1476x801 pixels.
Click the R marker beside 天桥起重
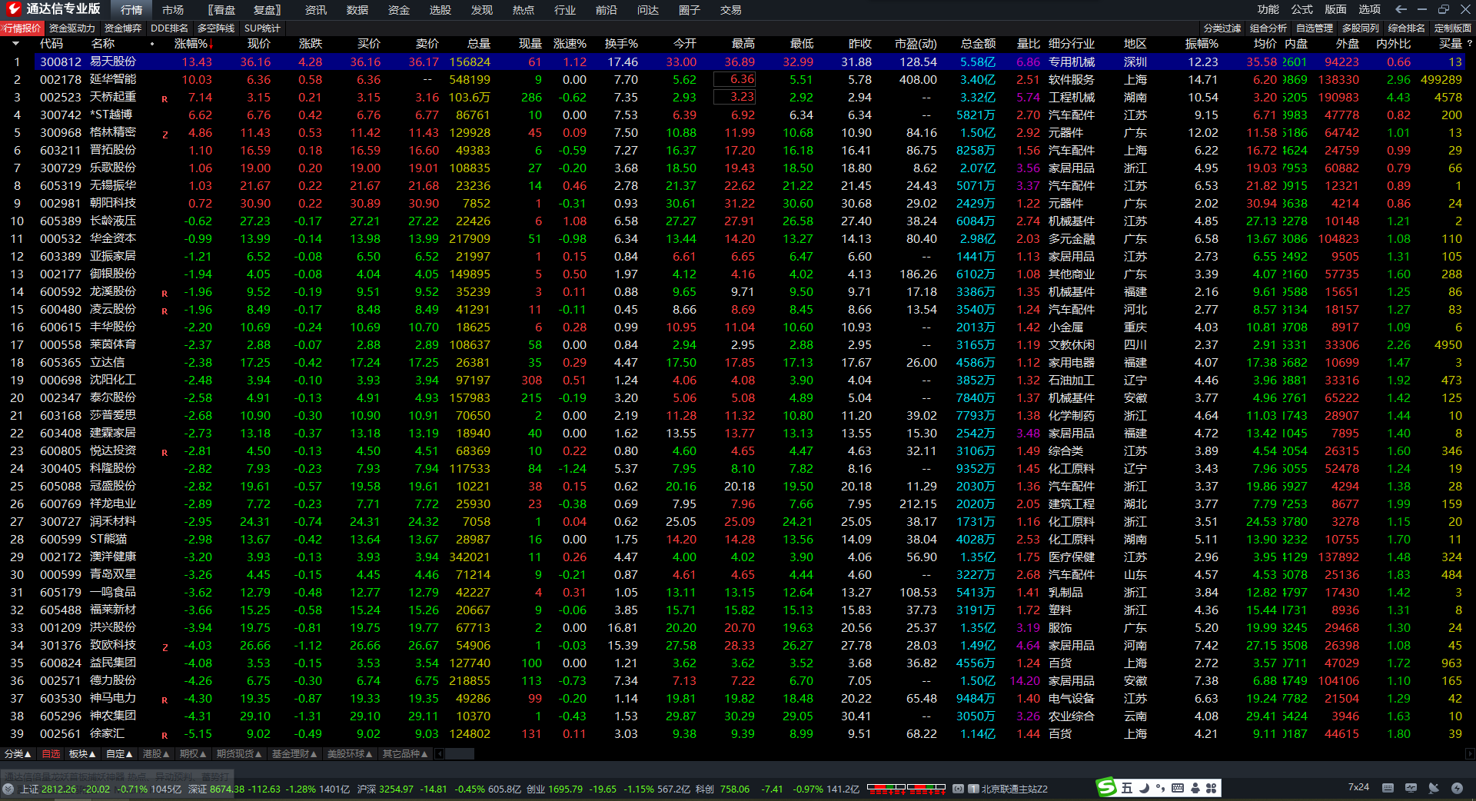[165, 99]
